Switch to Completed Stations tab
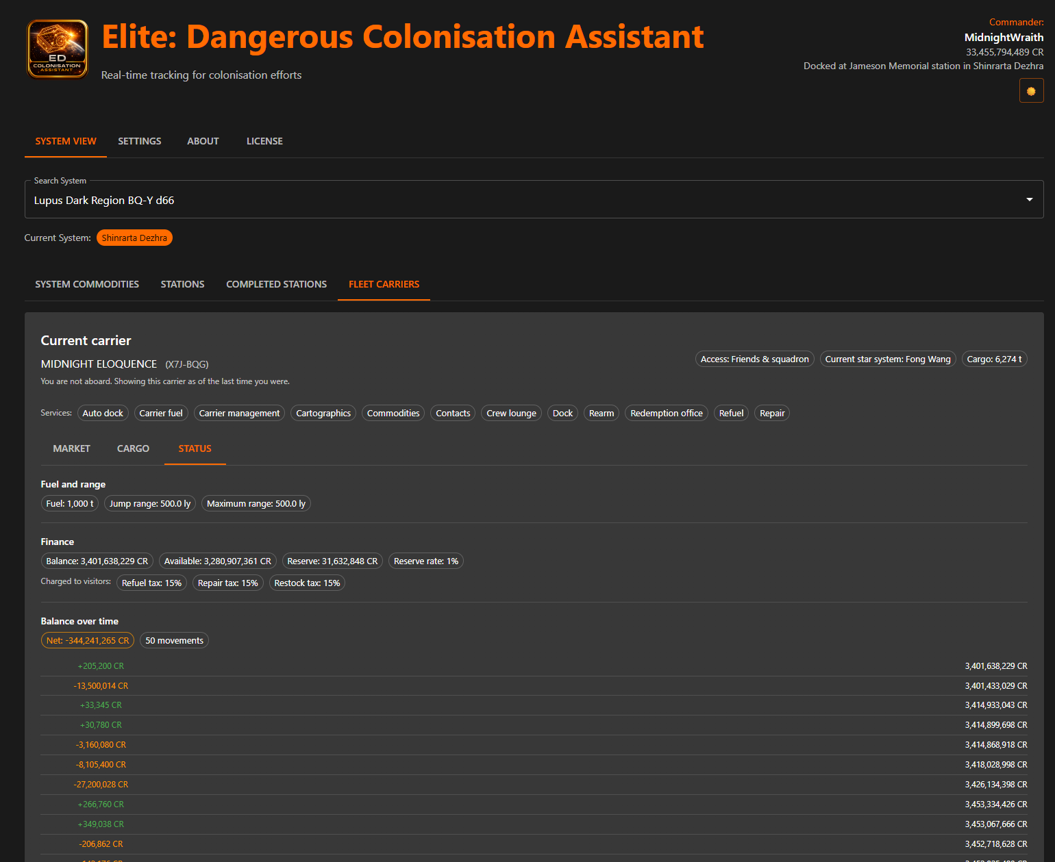 (277, 284)
